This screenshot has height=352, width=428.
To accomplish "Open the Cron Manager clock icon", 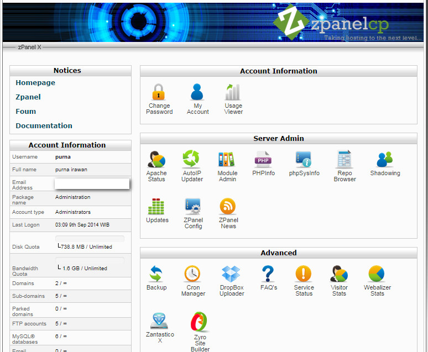I will (192, 274).
